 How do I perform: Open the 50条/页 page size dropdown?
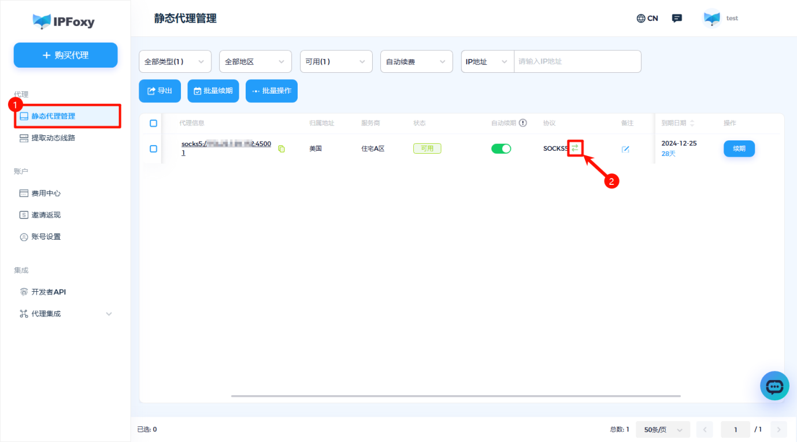click(662, 429)
